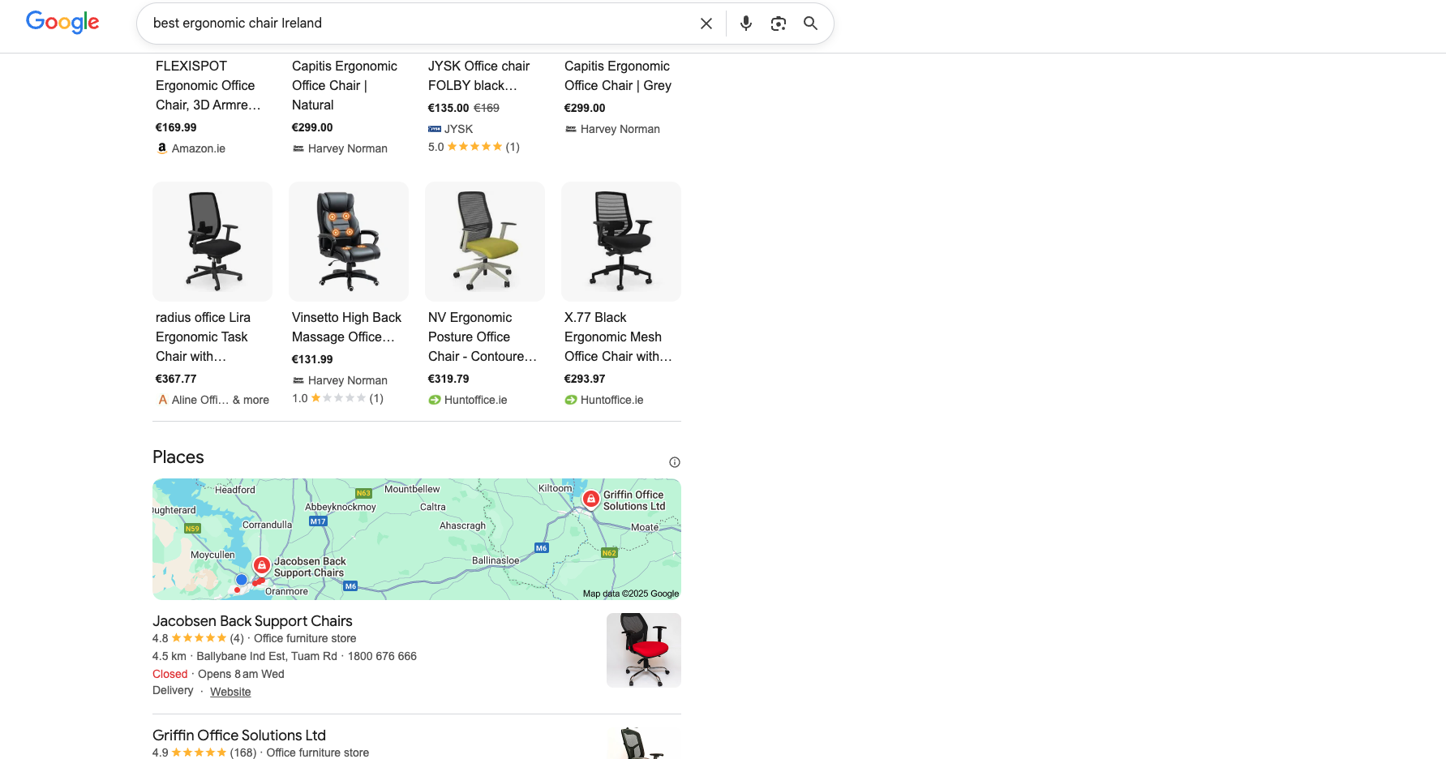1446x759 pixels.
Task: Visit the Website link for Jacobsen Back Support Chairs
Action: [230, 692]
